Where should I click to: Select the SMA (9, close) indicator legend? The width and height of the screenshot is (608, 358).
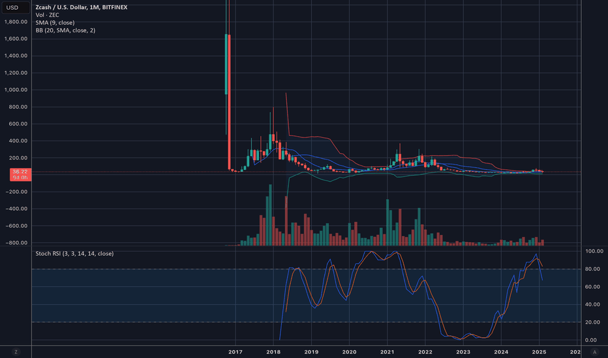point(55,22)
